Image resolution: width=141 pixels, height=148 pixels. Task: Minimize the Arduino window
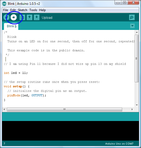pyautogui.click(x=118, y=3)
